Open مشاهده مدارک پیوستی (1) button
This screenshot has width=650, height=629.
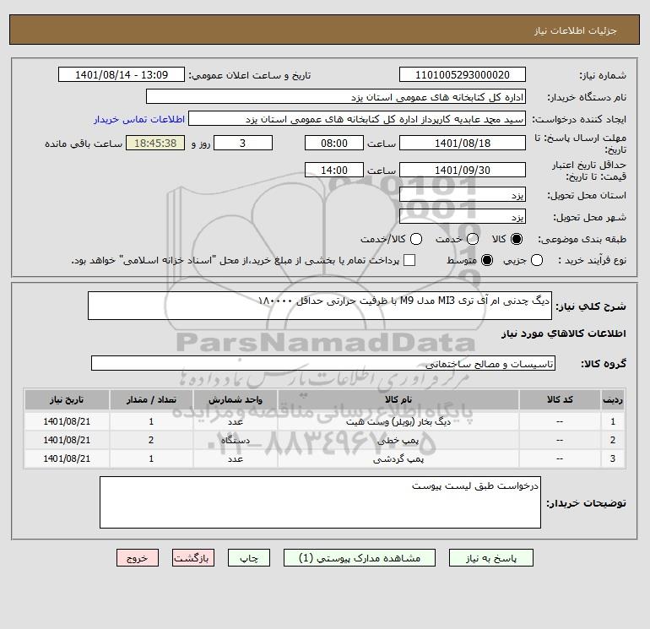click(360, 558)
